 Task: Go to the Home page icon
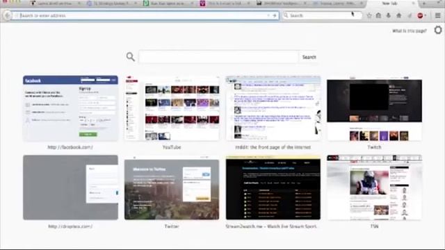[x=398, y=15]
